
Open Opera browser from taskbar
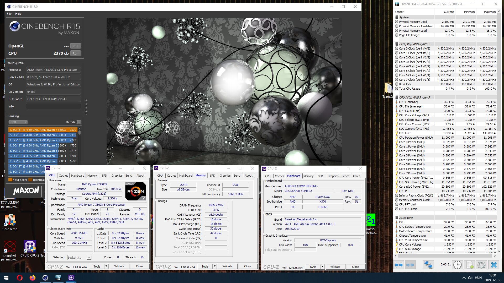pyautogui.click(x=20, y=277)
